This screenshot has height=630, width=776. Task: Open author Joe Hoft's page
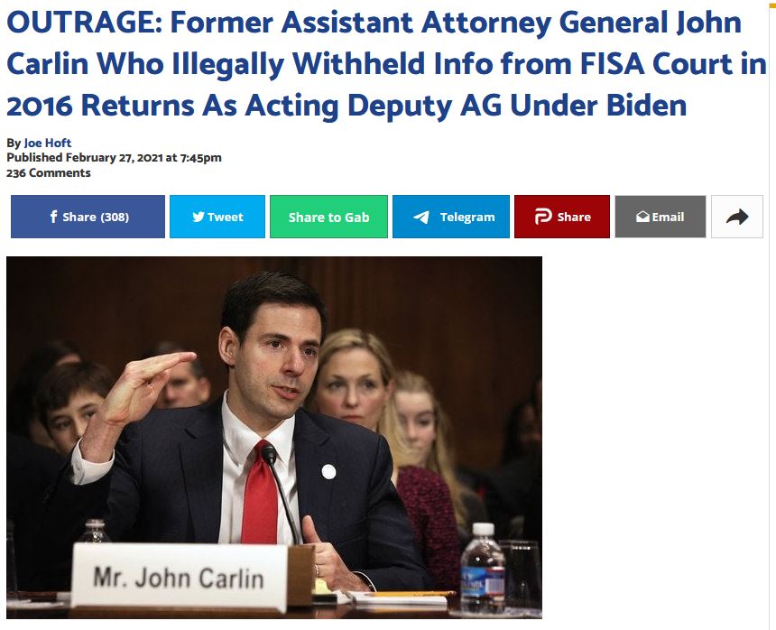tap(48, 143)
